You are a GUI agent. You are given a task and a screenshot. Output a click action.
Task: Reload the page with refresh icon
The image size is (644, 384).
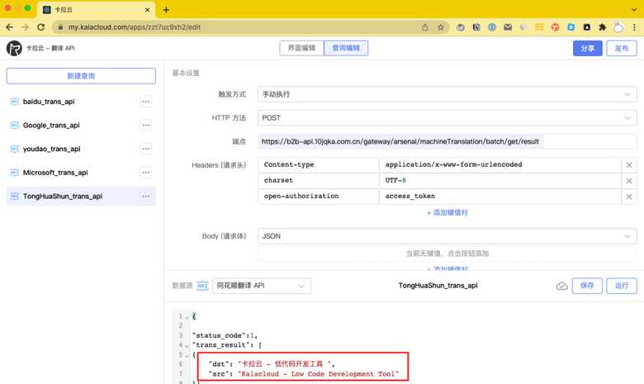pyautogui.click(x=40, y=27)
